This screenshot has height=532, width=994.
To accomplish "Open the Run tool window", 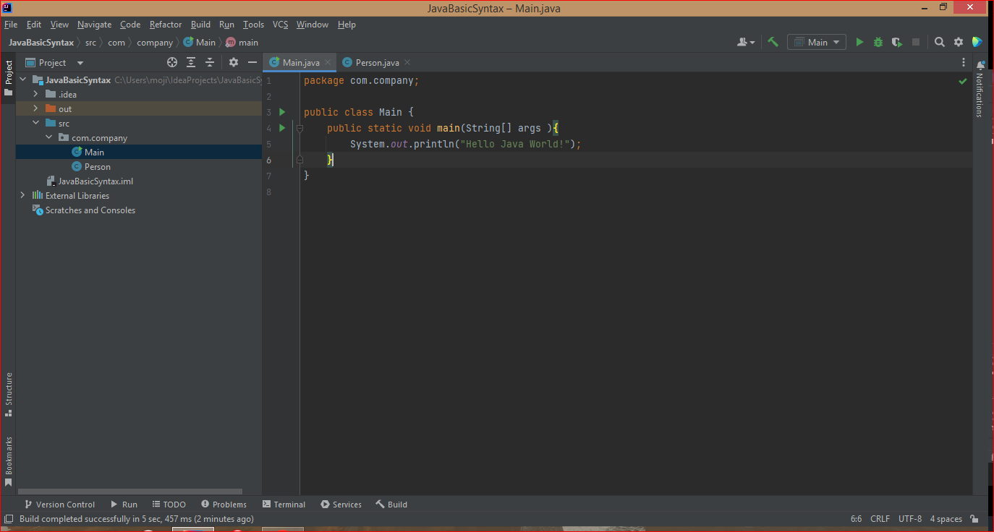I will click(124, 505).
